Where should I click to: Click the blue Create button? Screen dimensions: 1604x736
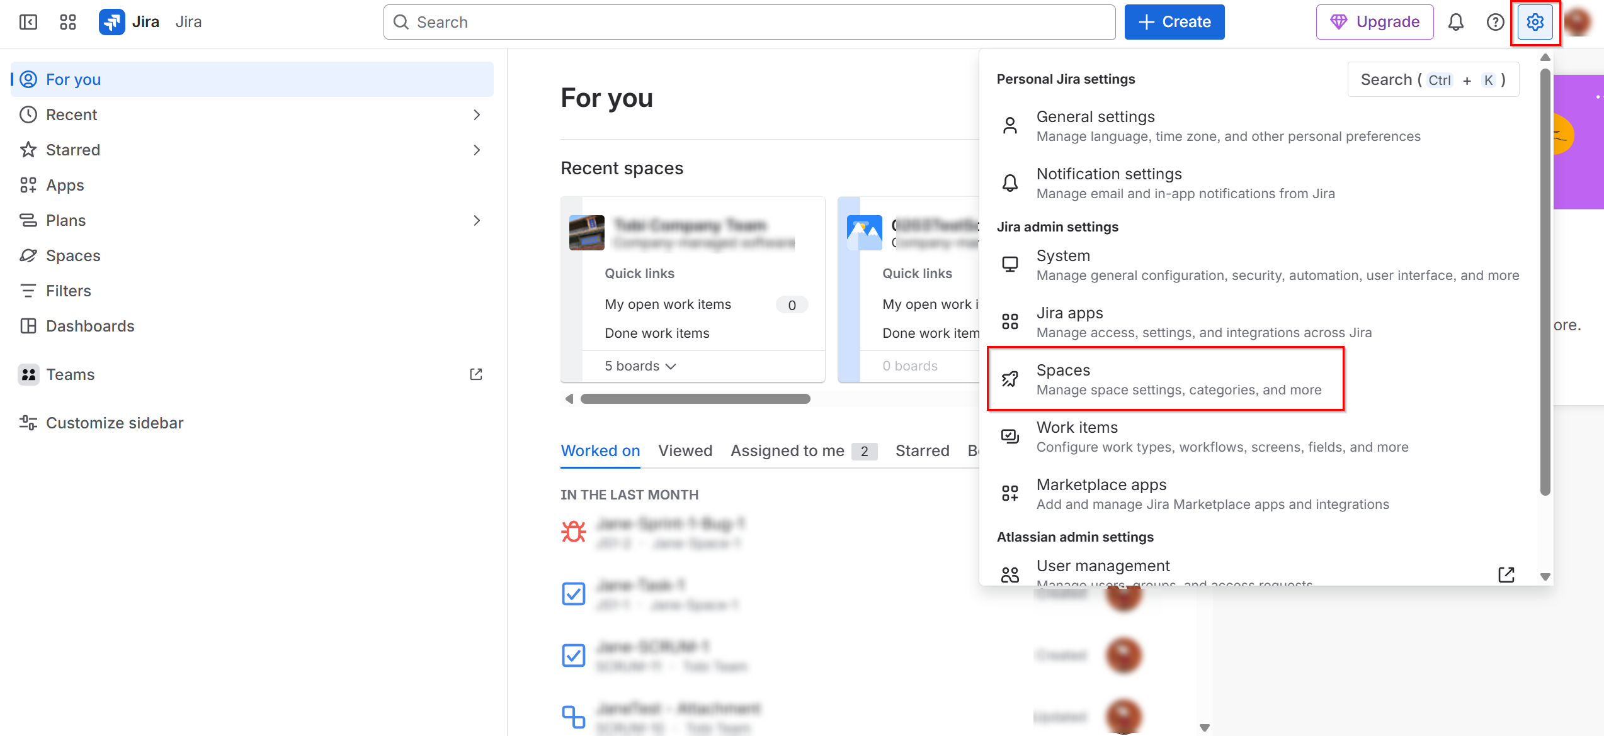(x=1174, y=22)
